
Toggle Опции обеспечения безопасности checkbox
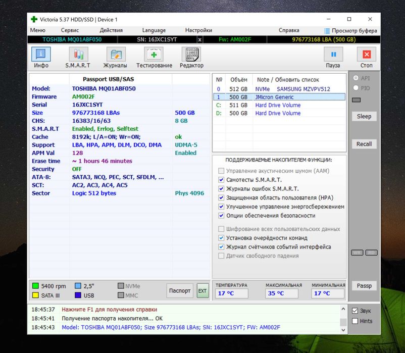point(221,216)
